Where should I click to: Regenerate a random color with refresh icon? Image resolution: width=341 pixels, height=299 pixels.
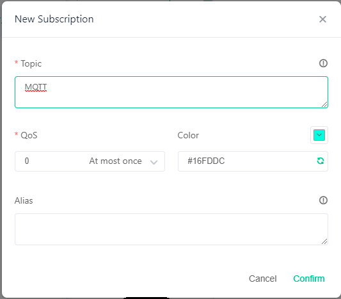pos(321,161)
